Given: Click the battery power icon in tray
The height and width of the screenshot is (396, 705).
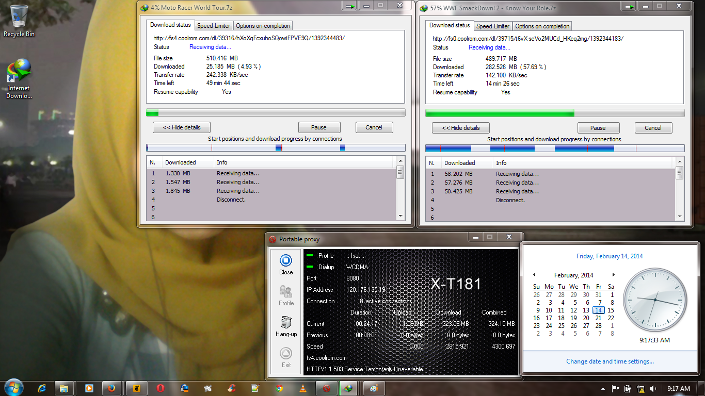Looking at the screenshot, I should (628, 389).
